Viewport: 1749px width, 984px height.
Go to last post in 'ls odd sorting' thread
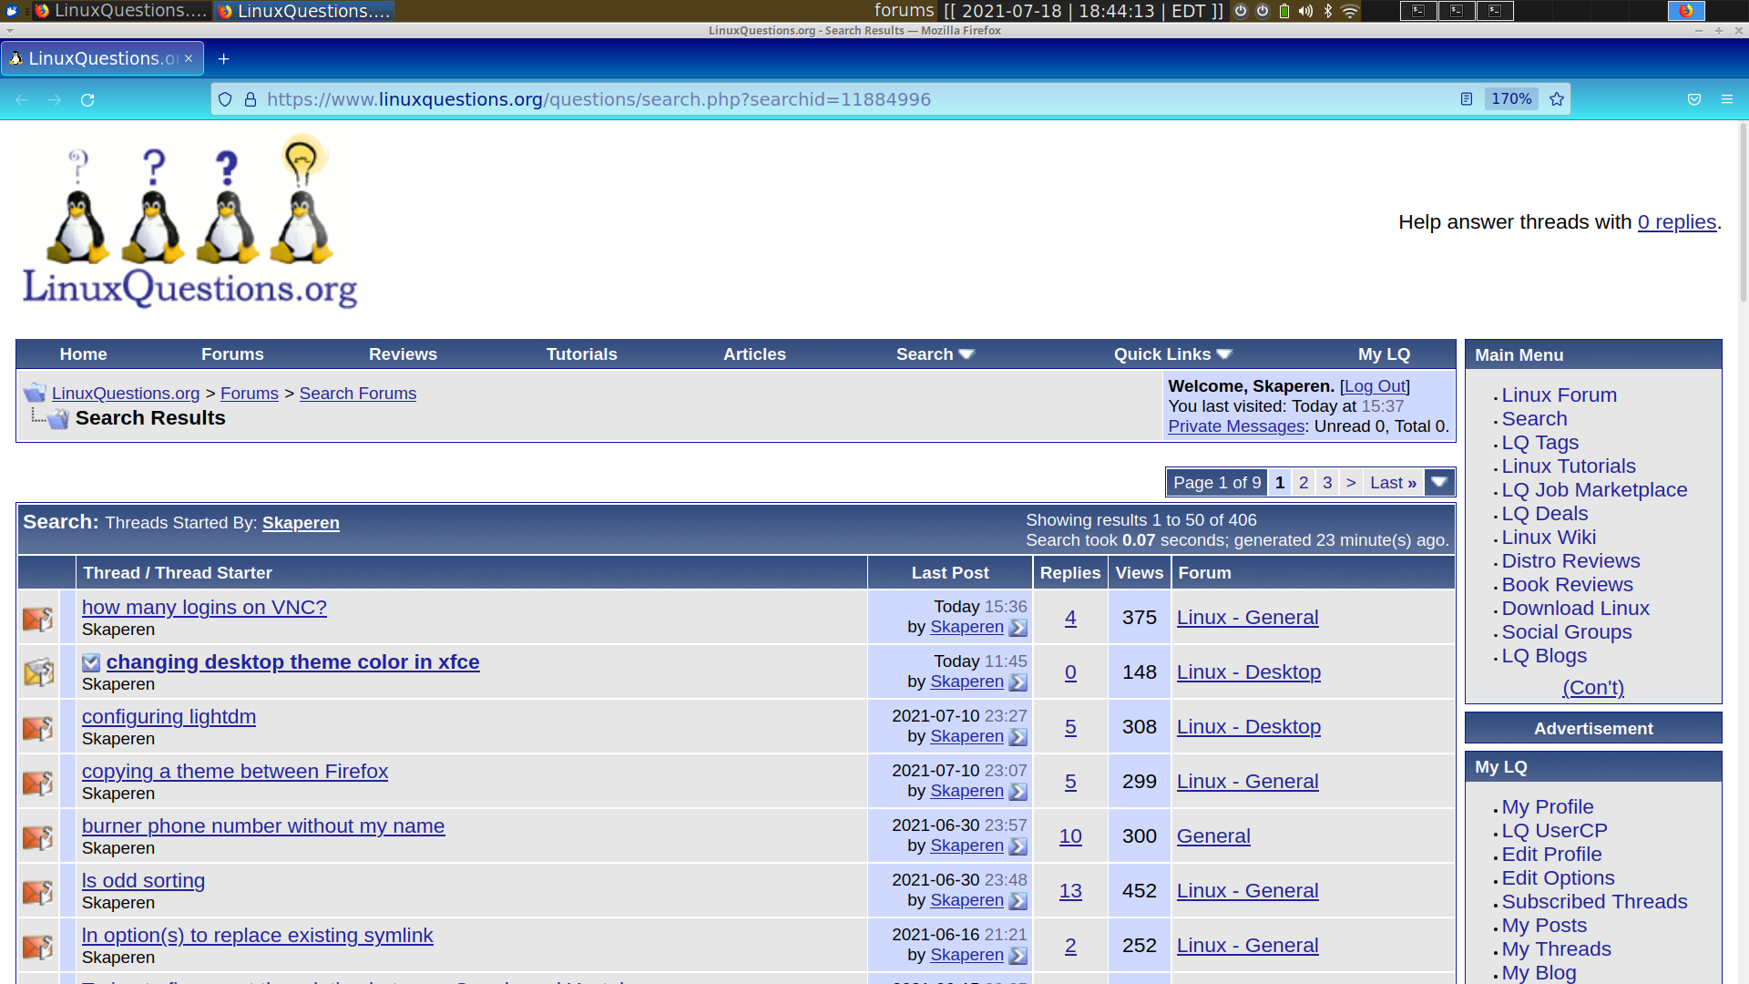[x=1018, y=901]
